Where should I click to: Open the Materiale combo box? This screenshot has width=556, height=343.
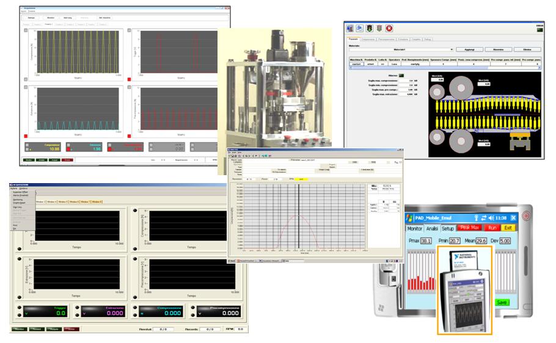(401, 49)
